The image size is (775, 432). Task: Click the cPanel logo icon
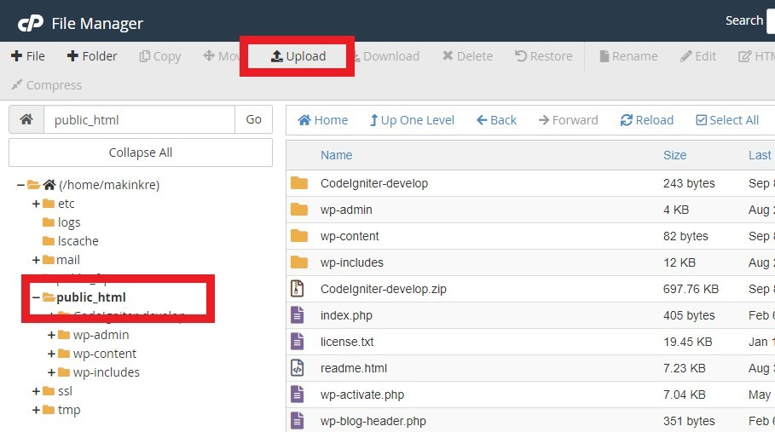tap(31, 23)
